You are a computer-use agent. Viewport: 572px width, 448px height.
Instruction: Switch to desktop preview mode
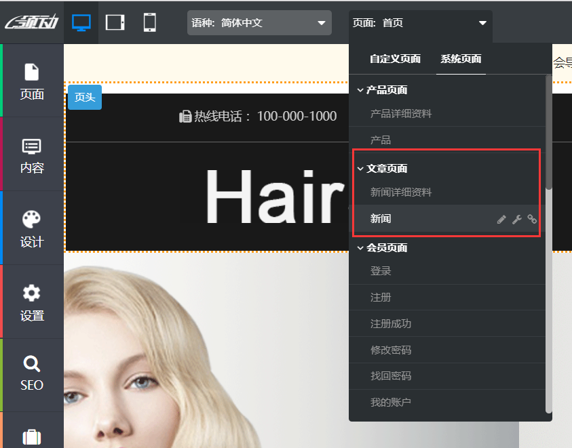(x=81, y=22)
